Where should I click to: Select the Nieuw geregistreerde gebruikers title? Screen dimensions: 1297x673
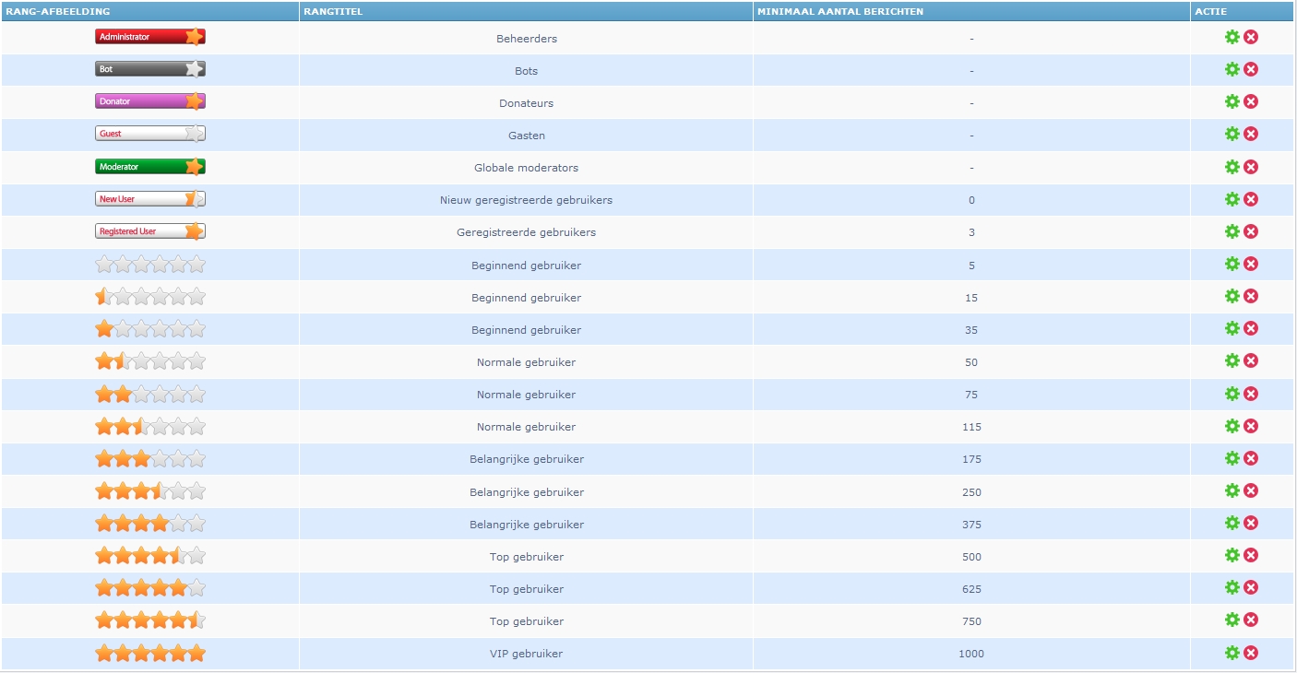[526, 200]
